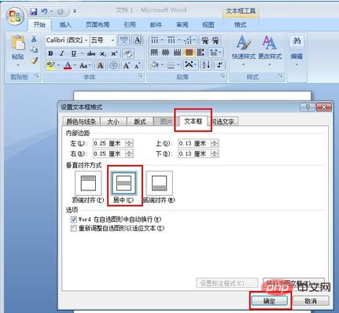339x313 pixels.
Task: Switch to the 页面布局 ribbon tab
Action: tap(98, 25)
